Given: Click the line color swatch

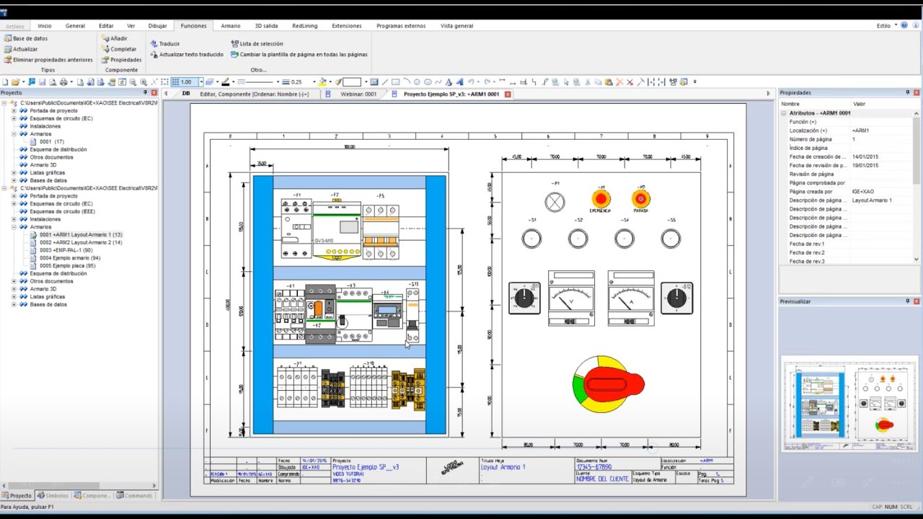Looking at the screenshot, I should [226, 82].
